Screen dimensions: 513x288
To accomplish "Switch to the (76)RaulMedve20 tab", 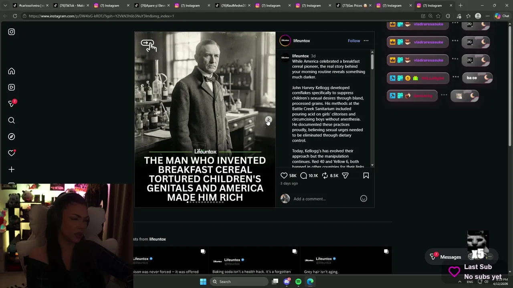I will tap(232, 6).
